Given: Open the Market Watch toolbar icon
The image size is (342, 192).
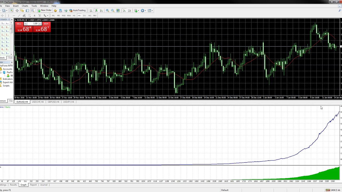Looking at the screenshot, I should click(12, 10).
